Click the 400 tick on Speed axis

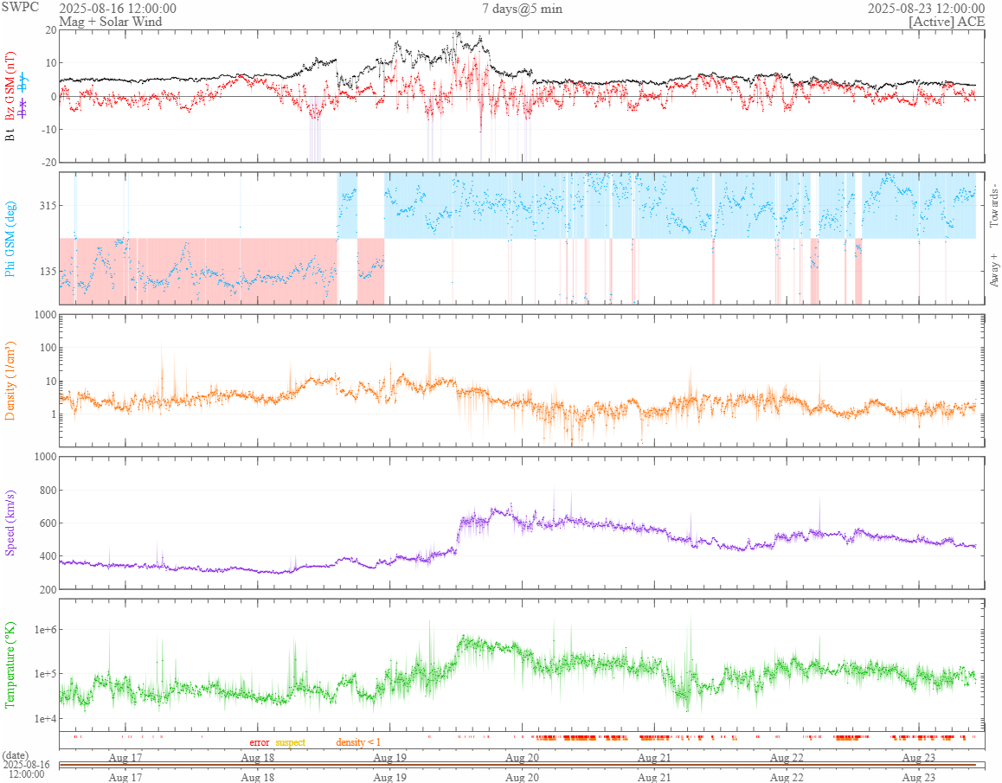click(x=48, y=556)
